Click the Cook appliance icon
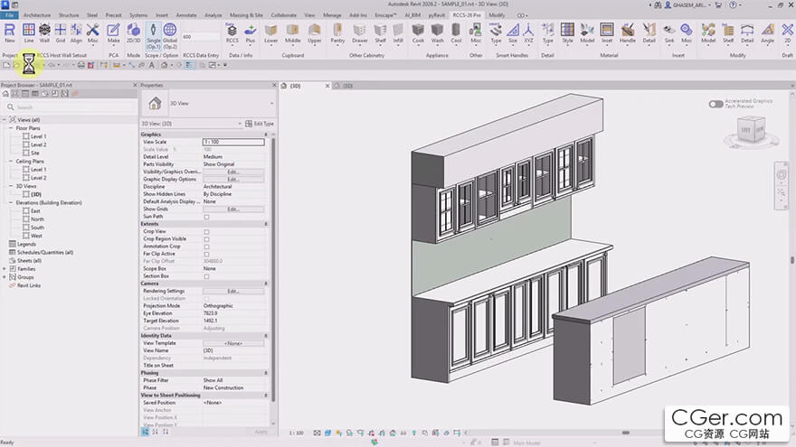The height and width of the screenshot is (447, 796). (x=418, y=33)
